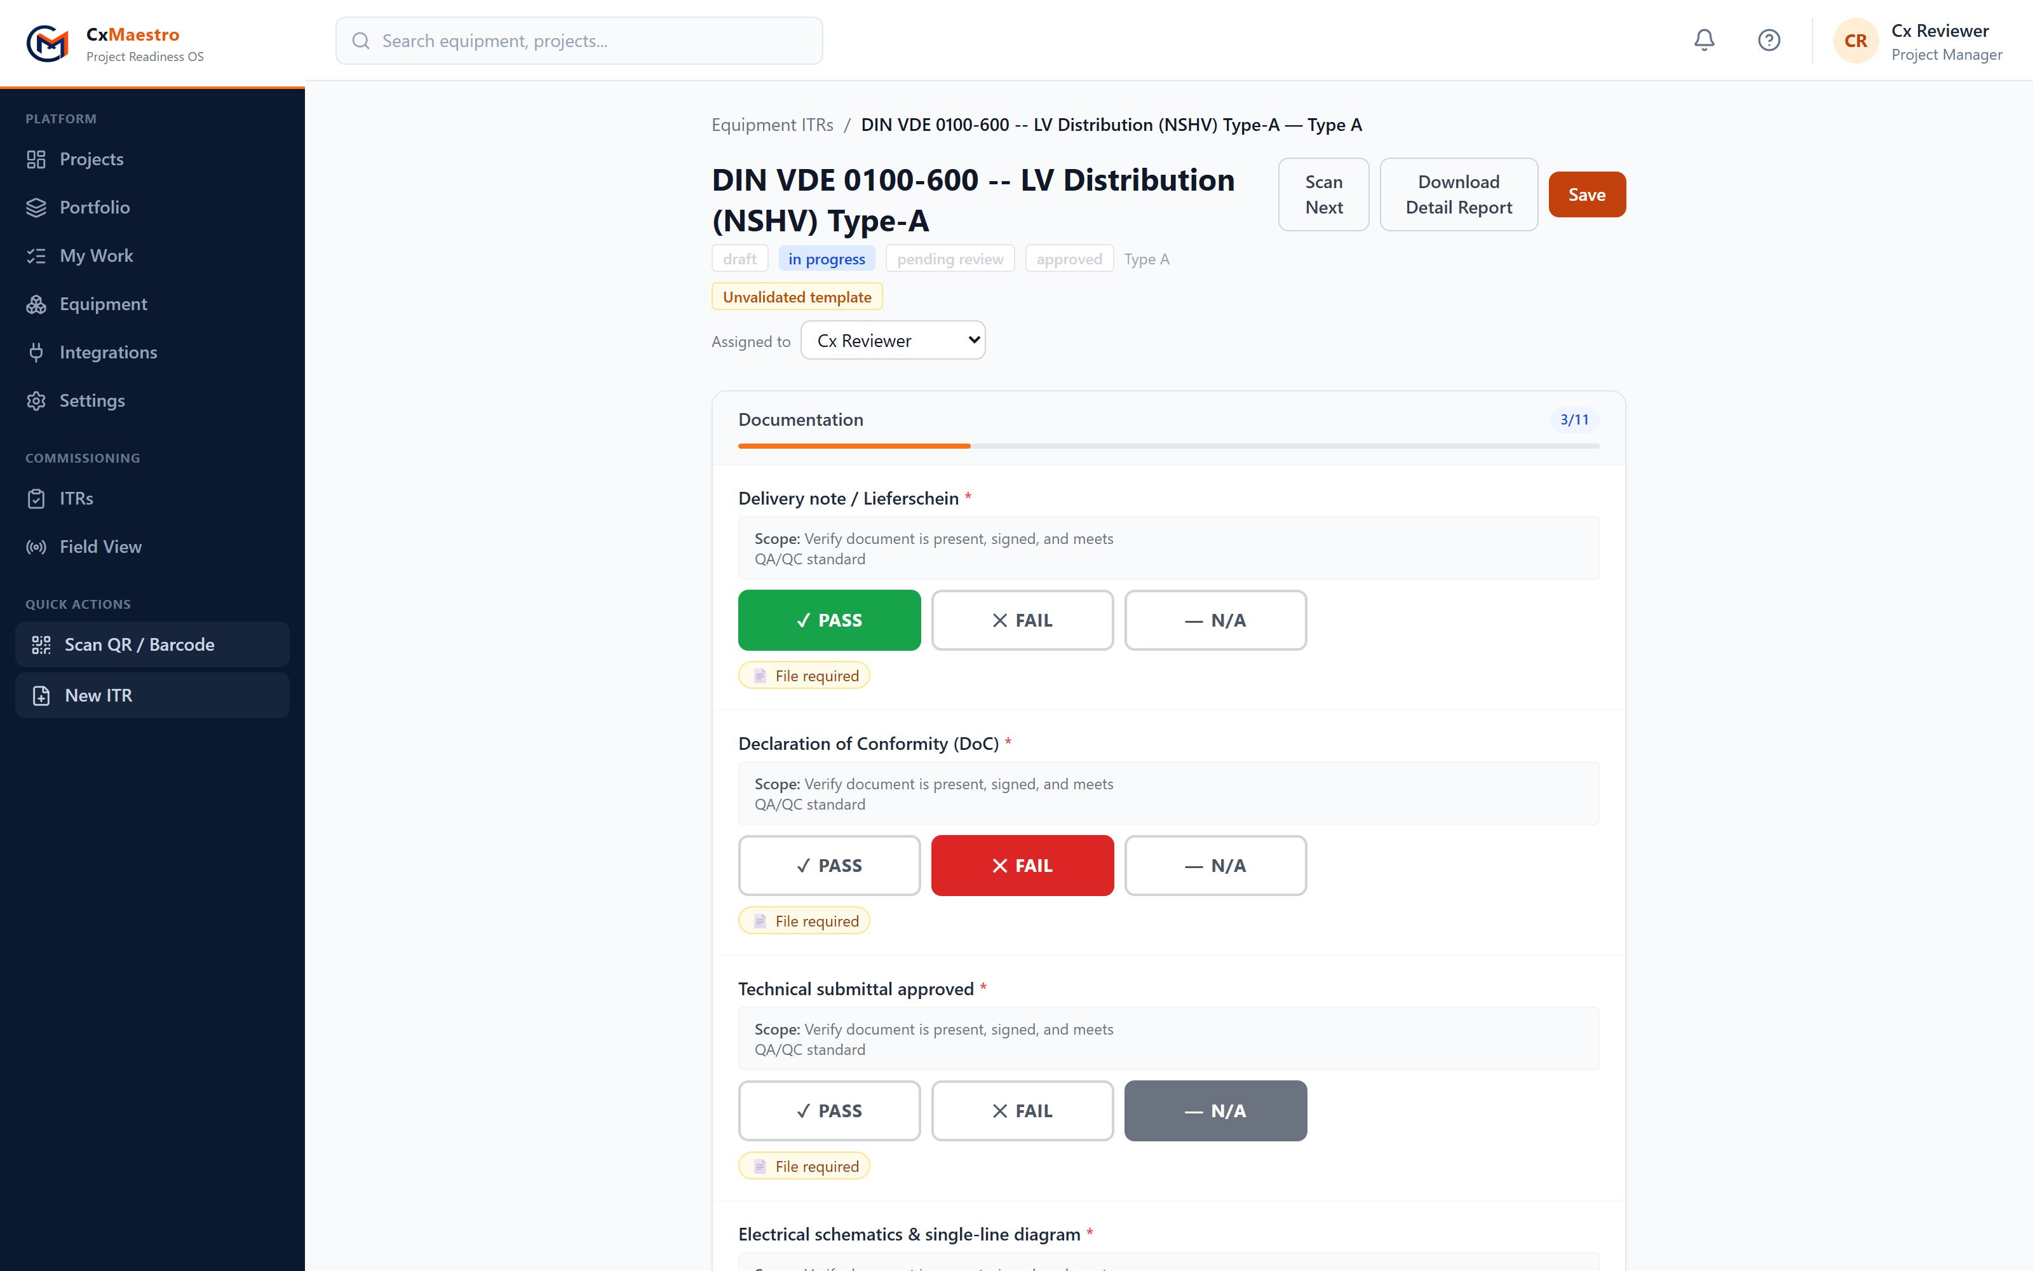The image size is (2033, 1271).
Task: Open Projects in the sidebar
Action: (152, 160)
